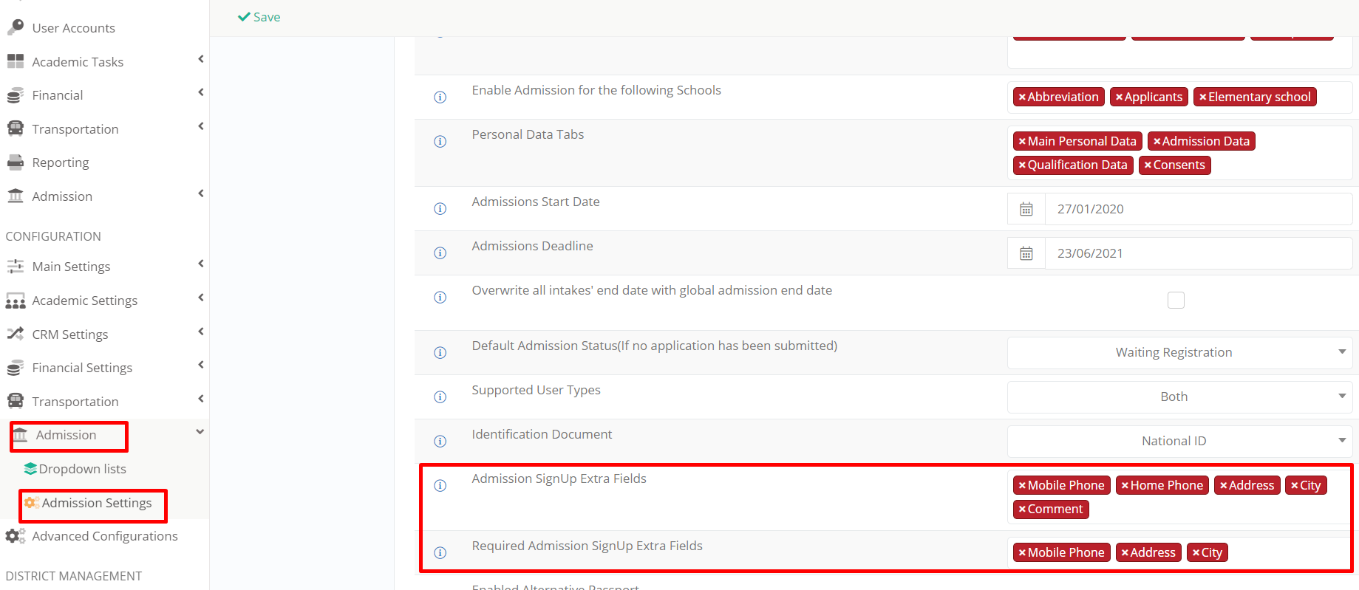The height and width of the screenshot is (590, 1359).
Task: Open Advanced Configurations menu item
Action: [x=104, y=536]
